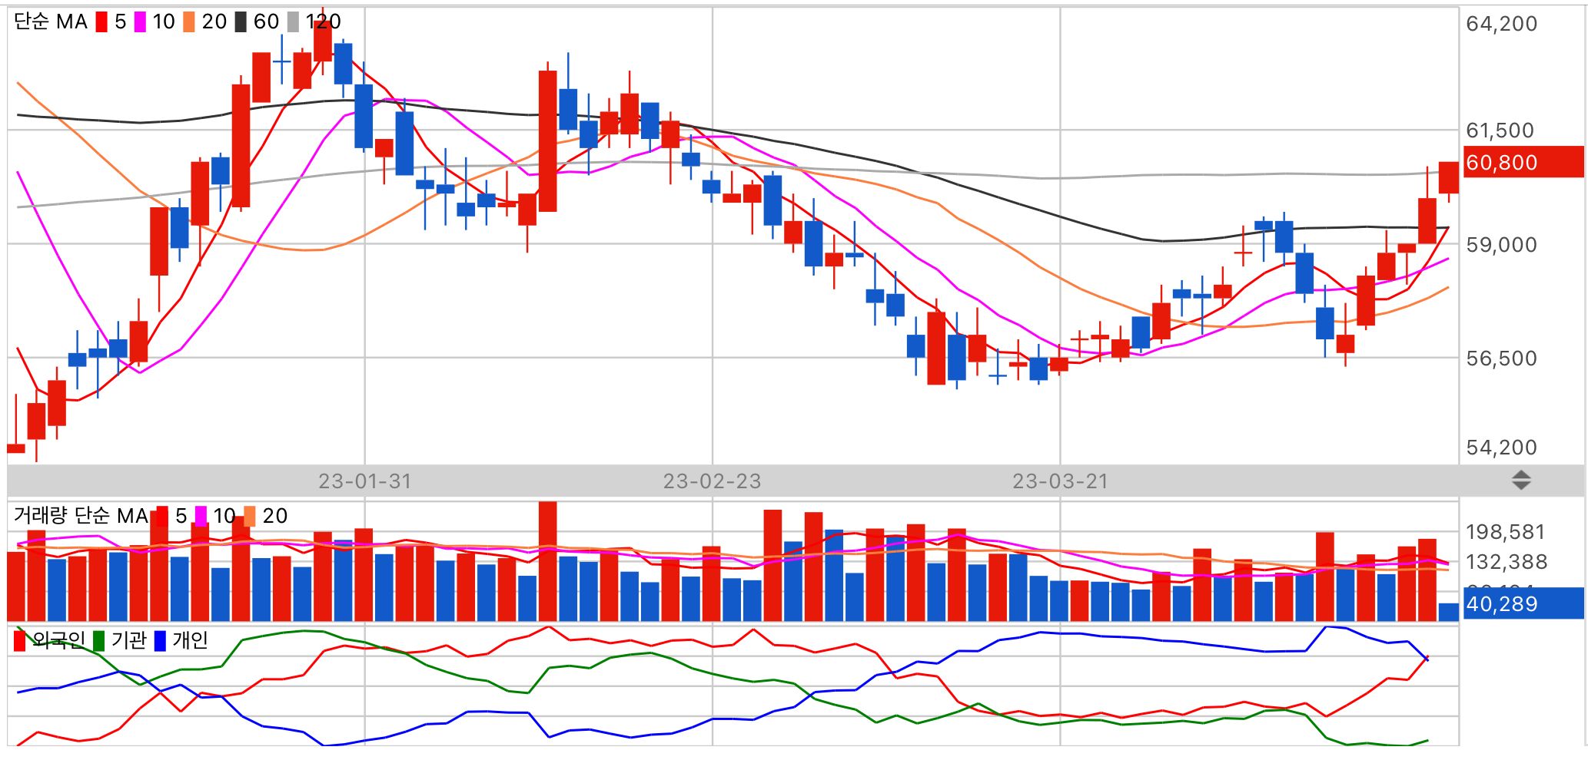Click the 64,200 price axis label
1588x760 pixels.
click(1502, 24)
